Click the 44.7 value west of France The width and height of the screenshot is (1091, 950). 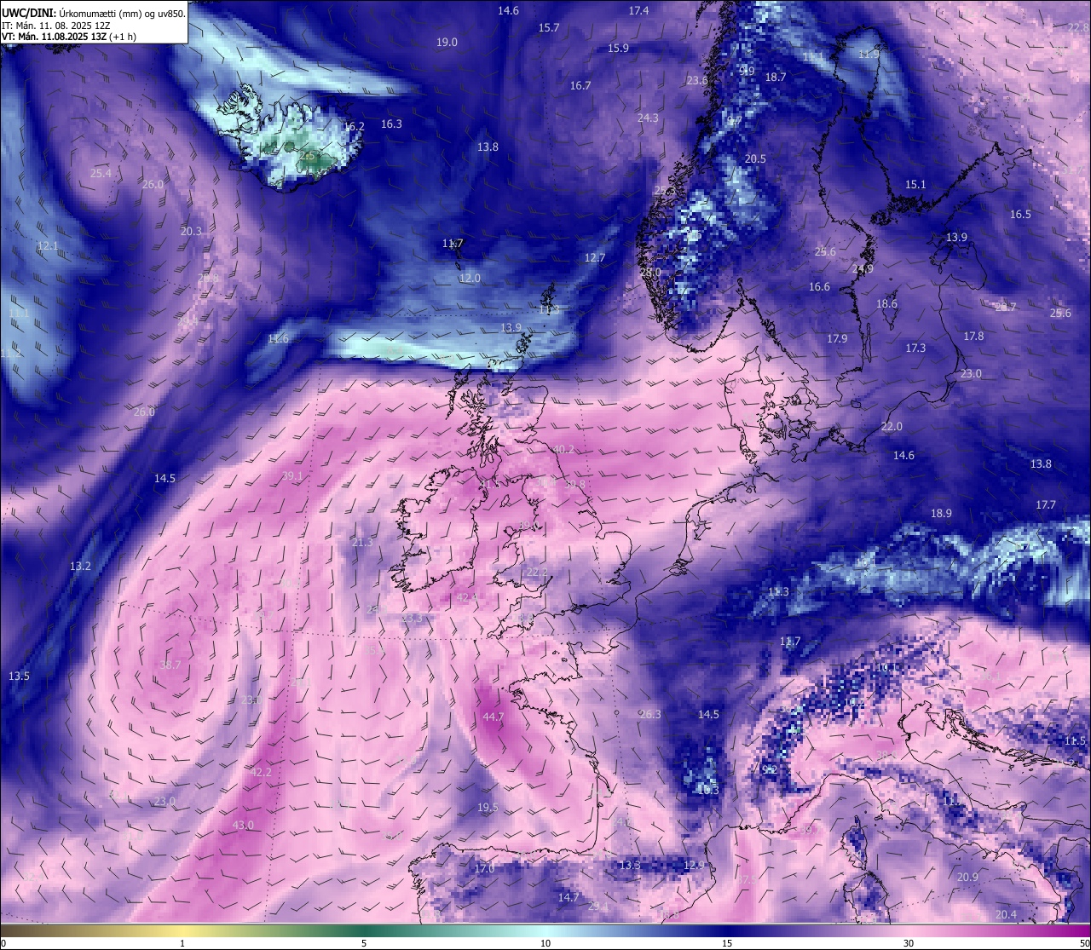(493, 717)
